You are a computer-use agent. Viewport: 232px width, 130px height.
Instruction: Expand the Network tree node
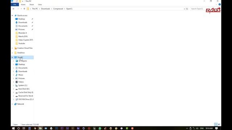[12, 104]
